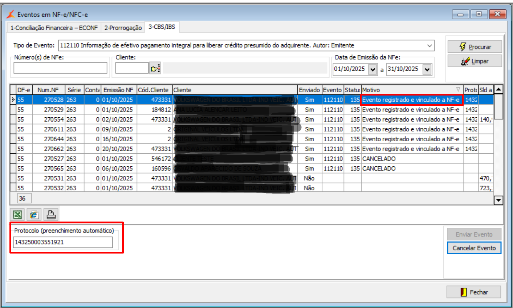The height and width of the screenshot is (308, 513).
Task: Click the Cliente column header
Action: point(235,90)
